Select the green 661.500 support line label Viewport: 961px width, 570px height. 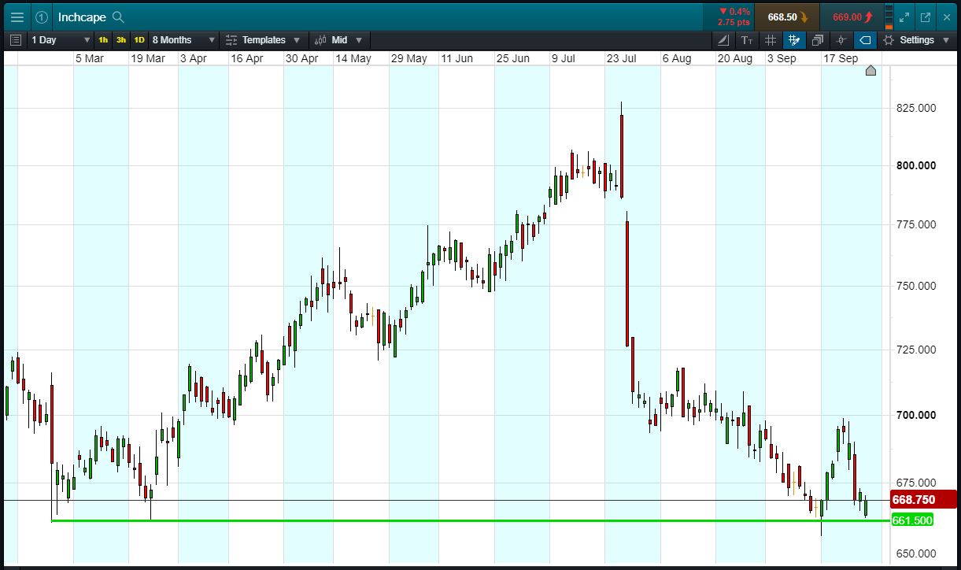pyautogui.click(x=913, y=520)
